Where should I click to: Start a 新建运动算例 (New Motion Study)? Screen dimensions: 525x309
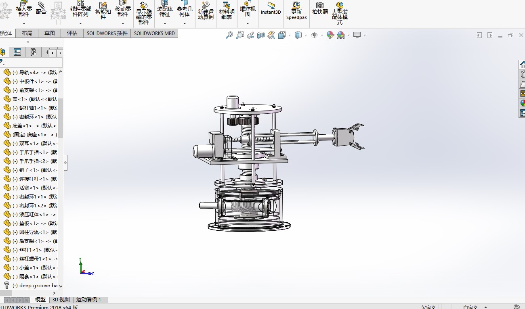tap(206, 10)
